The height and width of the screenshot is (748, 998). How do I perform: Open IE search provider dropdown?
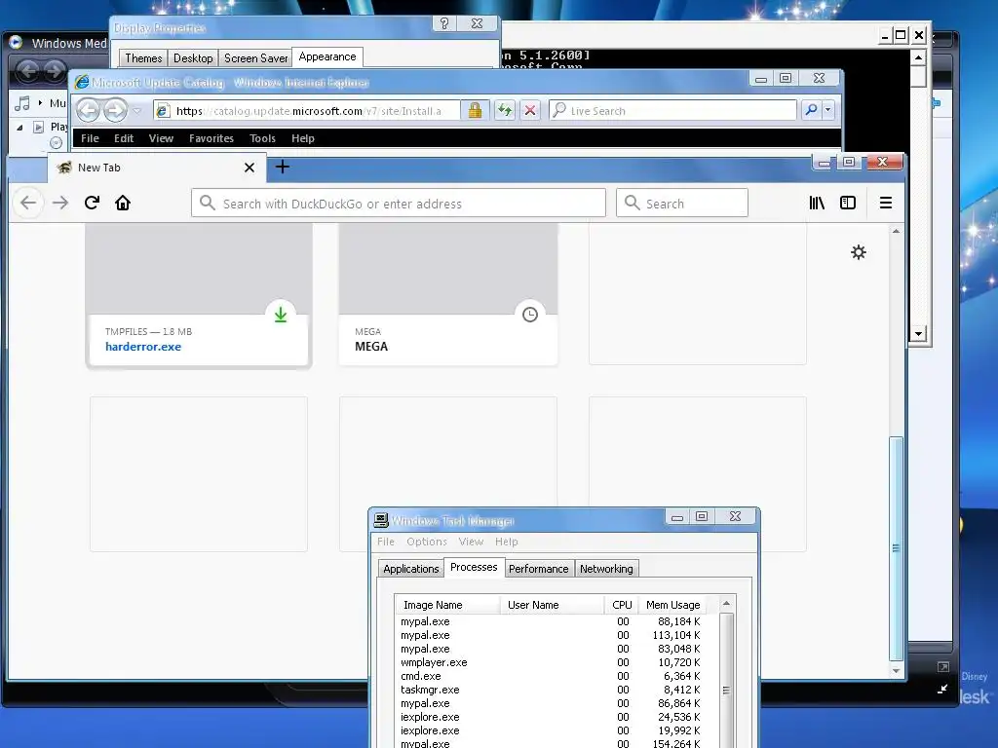point(827,110)
